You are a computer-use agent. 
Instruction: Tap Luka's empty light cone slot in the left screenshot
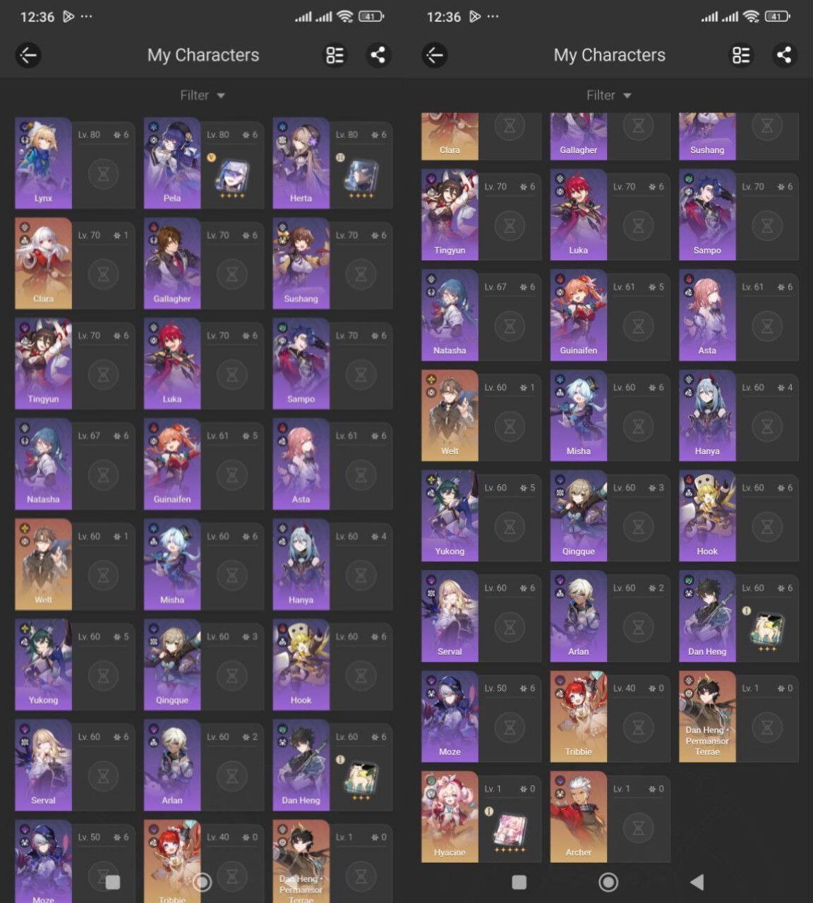click(232, 374)
